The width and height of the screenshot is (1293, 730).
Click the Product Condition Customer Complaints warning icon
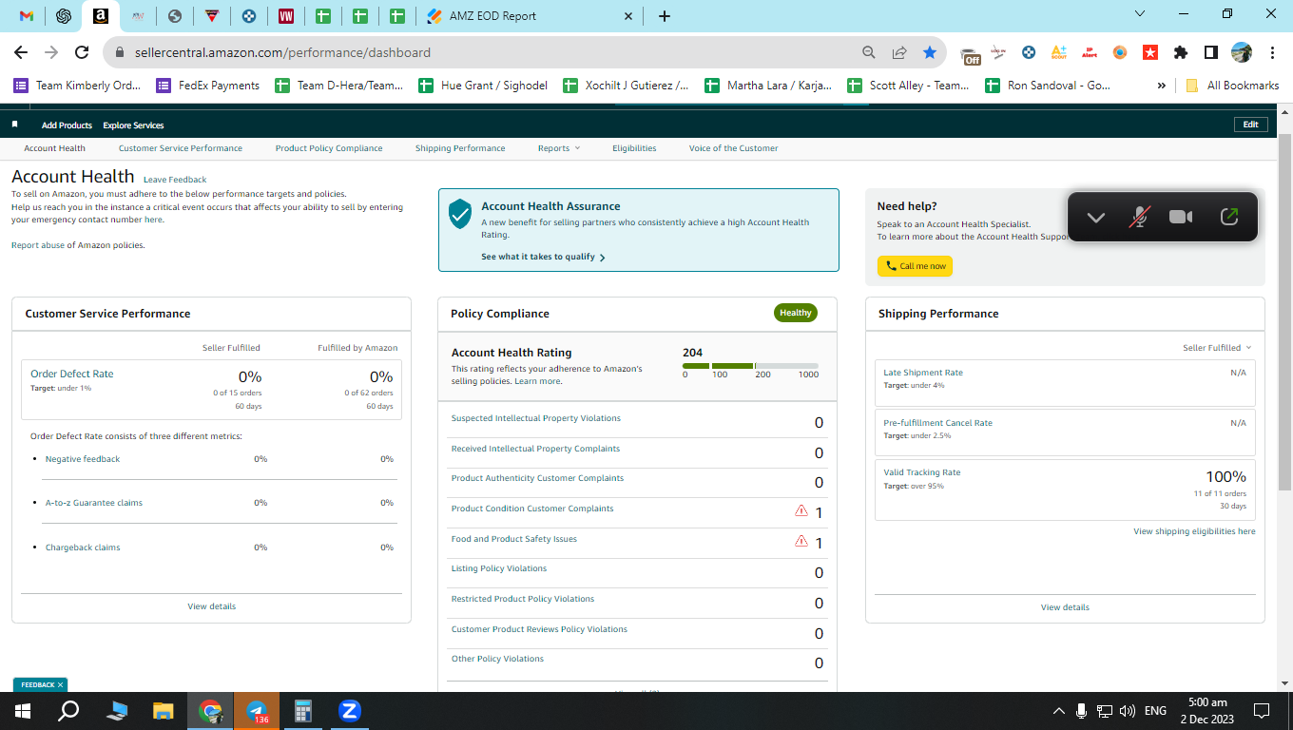(x=801, y=511)
